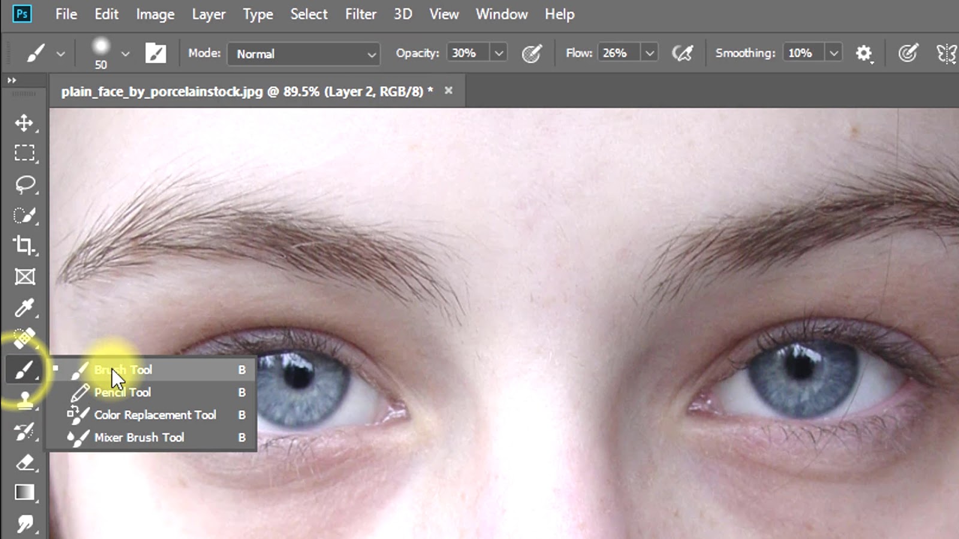The width and height of the screenshot is (959, 539).
Task: Toggle the Brush Settings panel
Action: click(155, 53)
